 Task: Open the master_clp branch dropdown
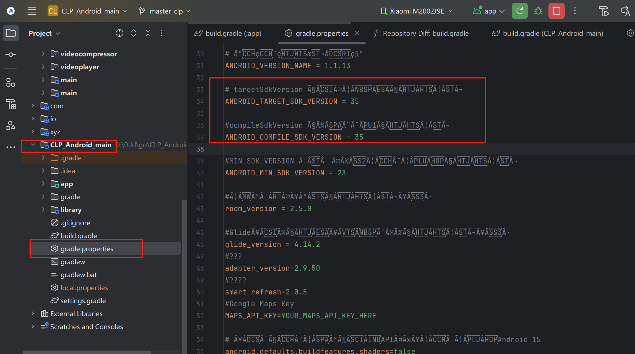click(165, 11)
